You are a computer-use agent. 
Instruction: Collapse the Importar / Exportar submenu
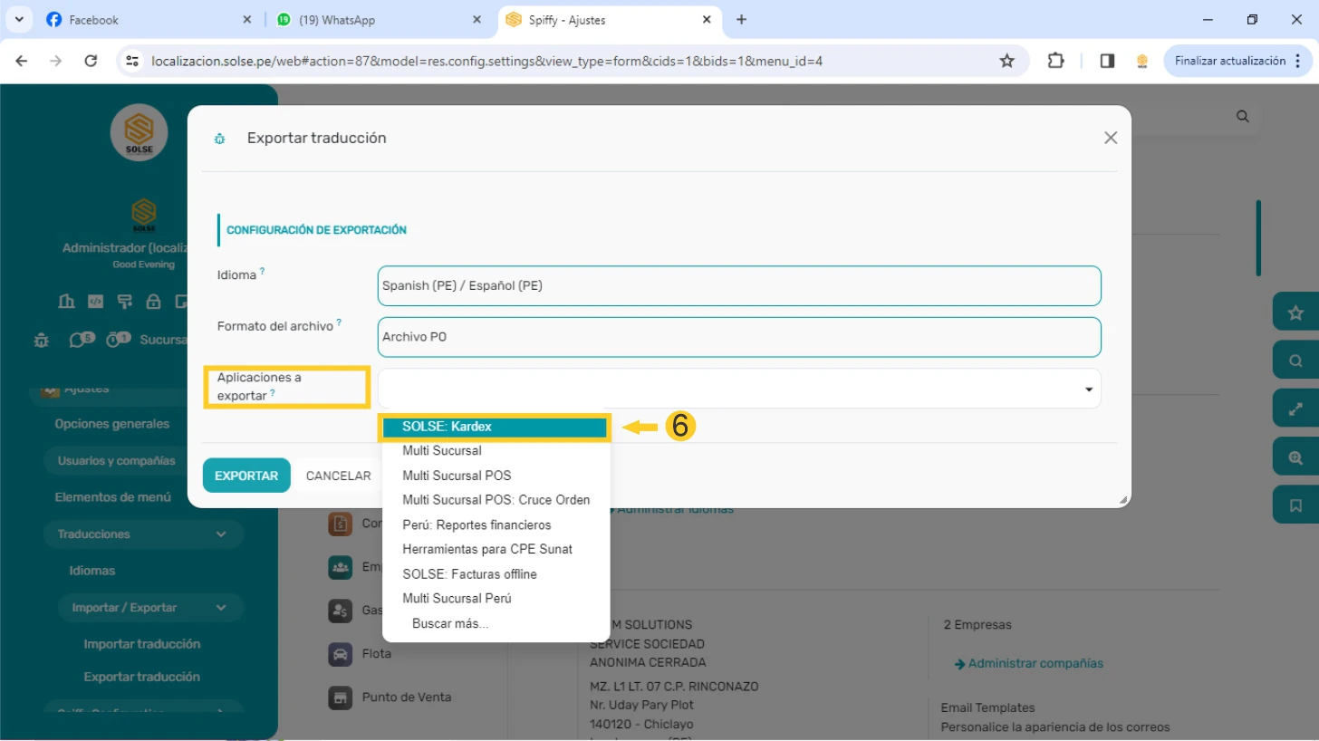coord(221,608)
